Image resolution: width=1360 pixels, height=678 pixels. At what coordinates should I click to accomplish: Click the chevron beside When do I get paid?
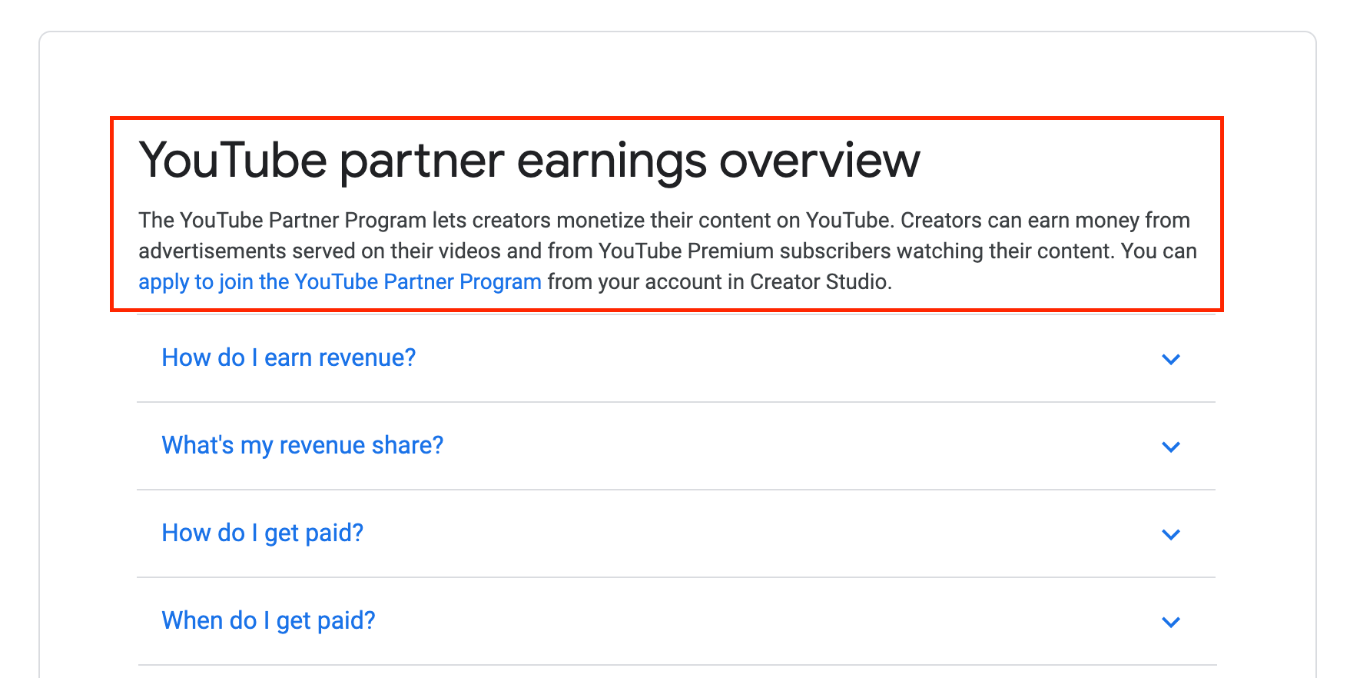click(x=1171, y=622)
